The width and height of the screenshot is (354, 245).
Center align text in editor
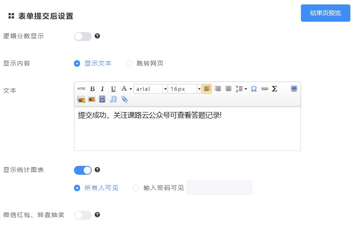(x=228, y=89)
